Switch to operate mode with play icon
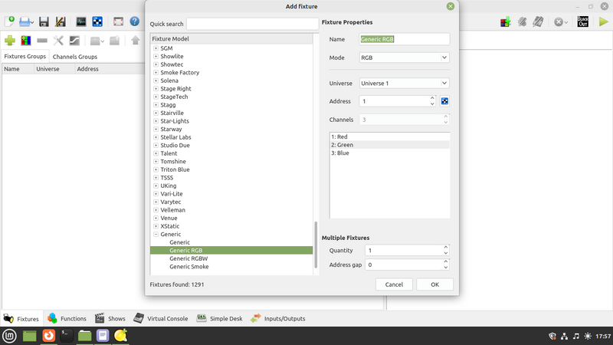The height and width of the screenshot is (345, 613). [603, 21]
